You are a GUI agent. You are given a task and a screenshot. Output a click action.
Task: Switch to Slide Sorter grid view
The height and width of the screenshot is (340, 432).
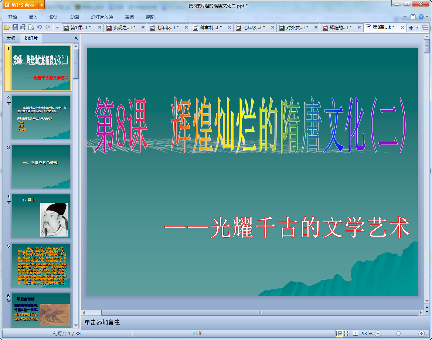(347, 333)
